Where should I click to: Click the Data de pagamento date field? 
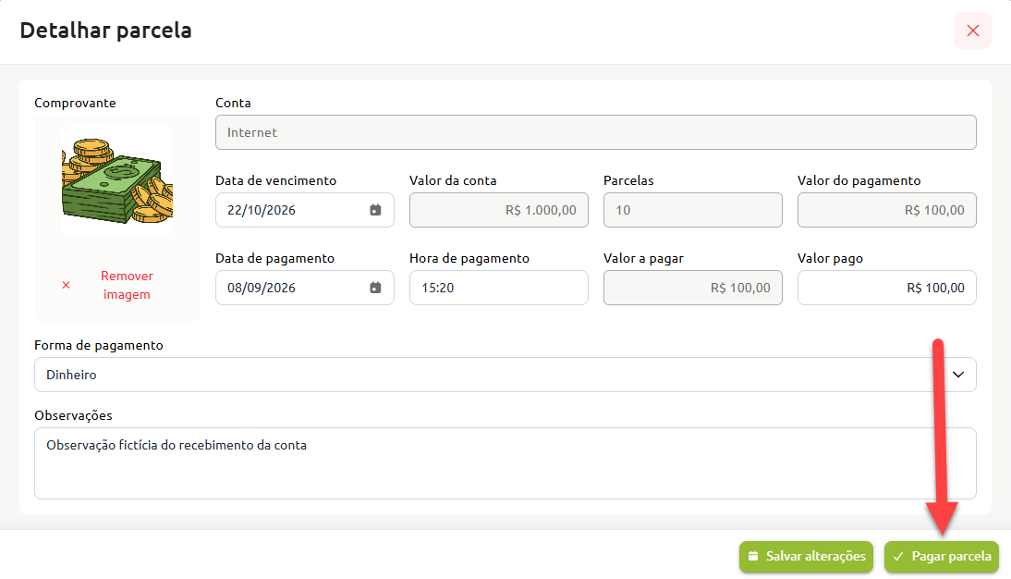click(304, 288)
